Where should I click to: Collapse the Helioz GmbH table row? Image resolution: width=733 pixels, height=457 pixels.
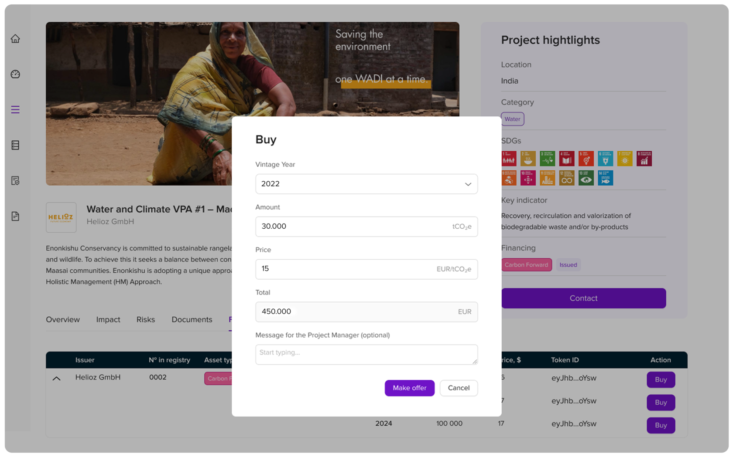point(56,379)
